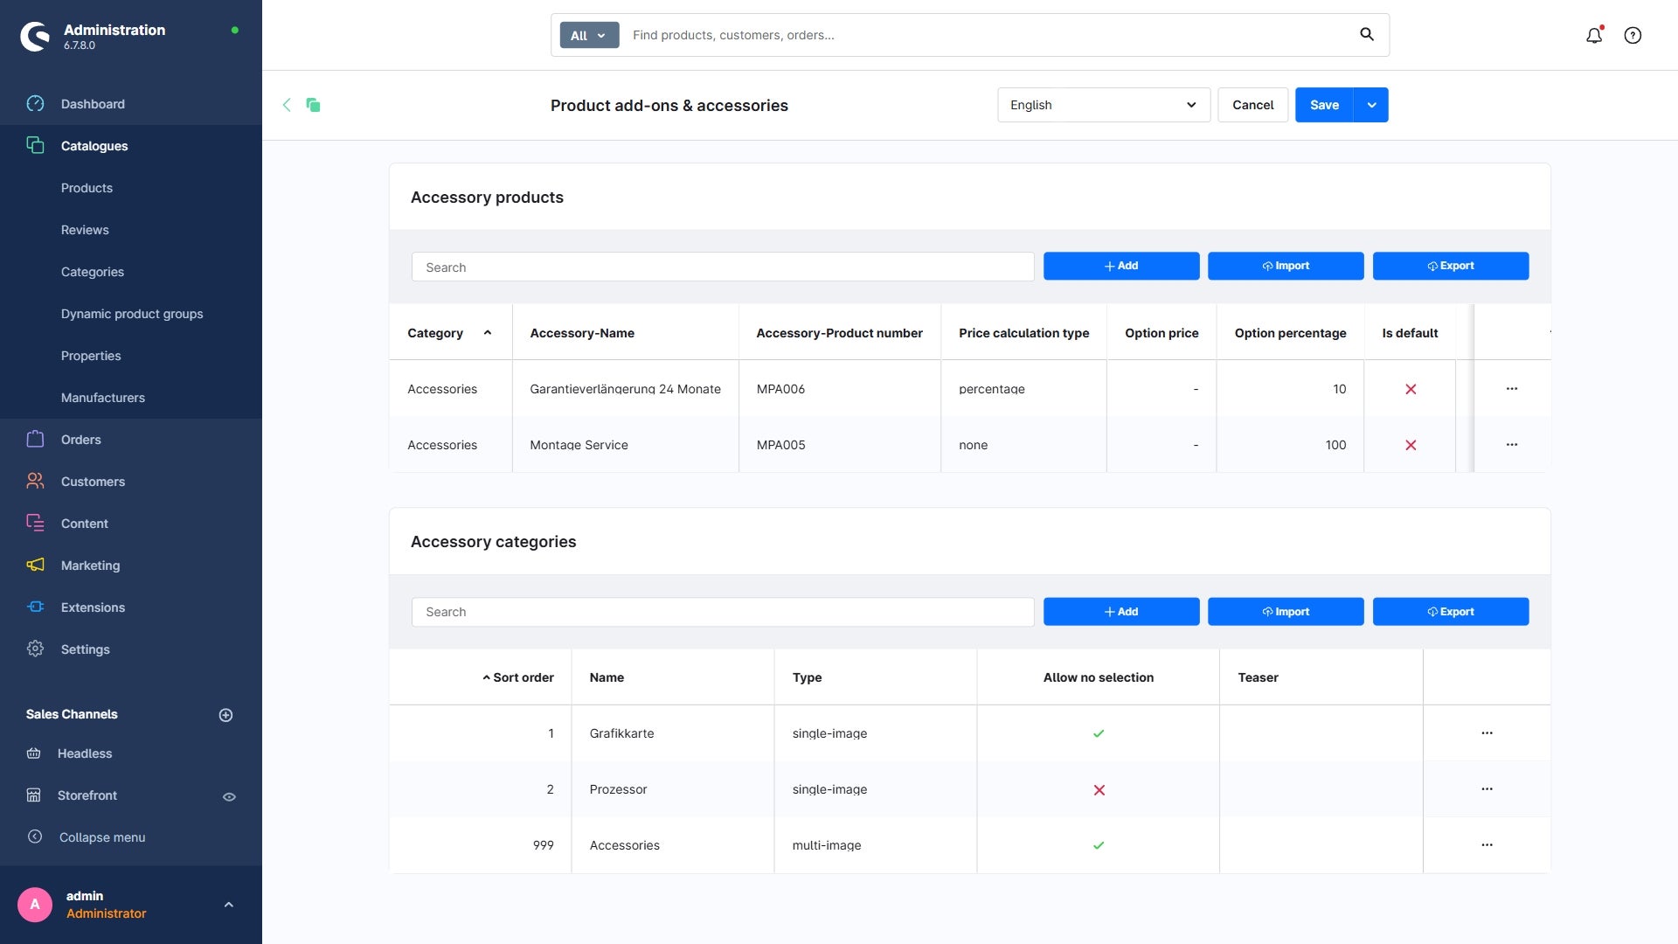This screenshot has height=944, width=1678.
Task: Click Export in Accessory categories
Action: point(1450,612)
